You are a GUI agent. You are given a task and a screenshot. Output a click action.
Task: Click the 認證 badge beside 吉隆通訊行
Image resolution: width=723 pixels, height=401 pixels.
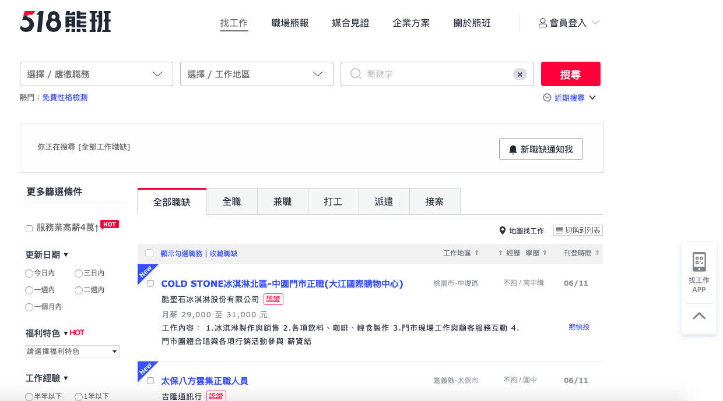(216, 396)
